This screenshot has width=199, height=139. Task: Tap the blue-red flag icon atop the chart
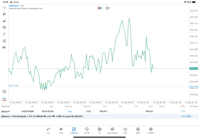[x=99, y=8]
